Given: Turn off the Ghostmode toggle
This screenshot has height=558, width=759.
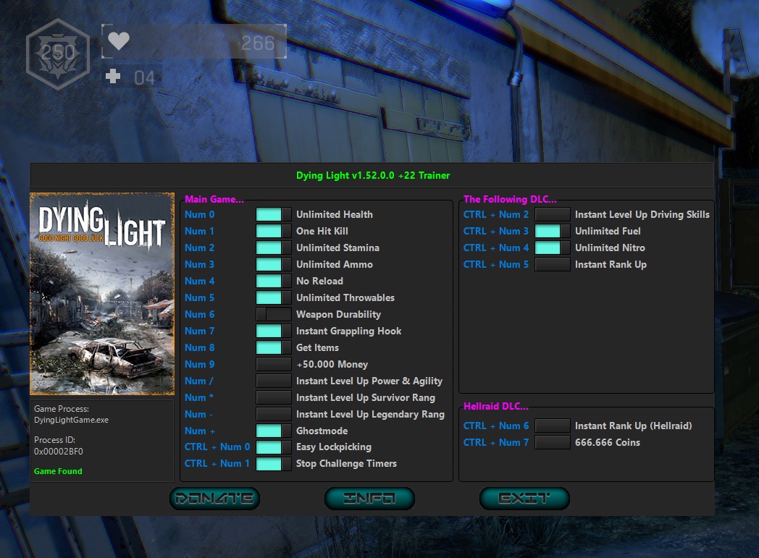Looking at the screenshot, I should 274,431.
